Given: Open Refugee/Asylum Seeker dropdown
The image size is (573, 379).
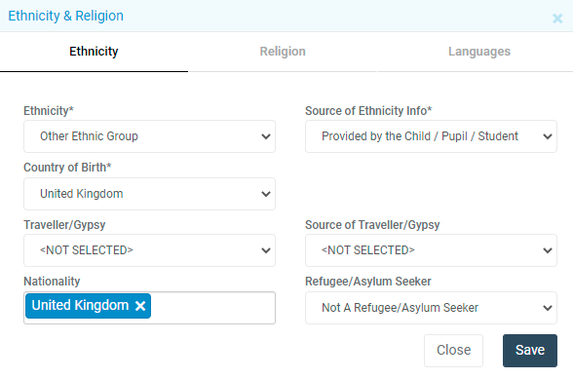Looking at the screenshot, I should (x=431, y=308).
